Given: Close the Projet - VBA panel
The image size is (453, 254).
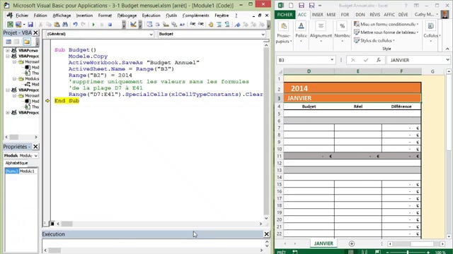Looking at the screenshot, I should pos(35,33).
